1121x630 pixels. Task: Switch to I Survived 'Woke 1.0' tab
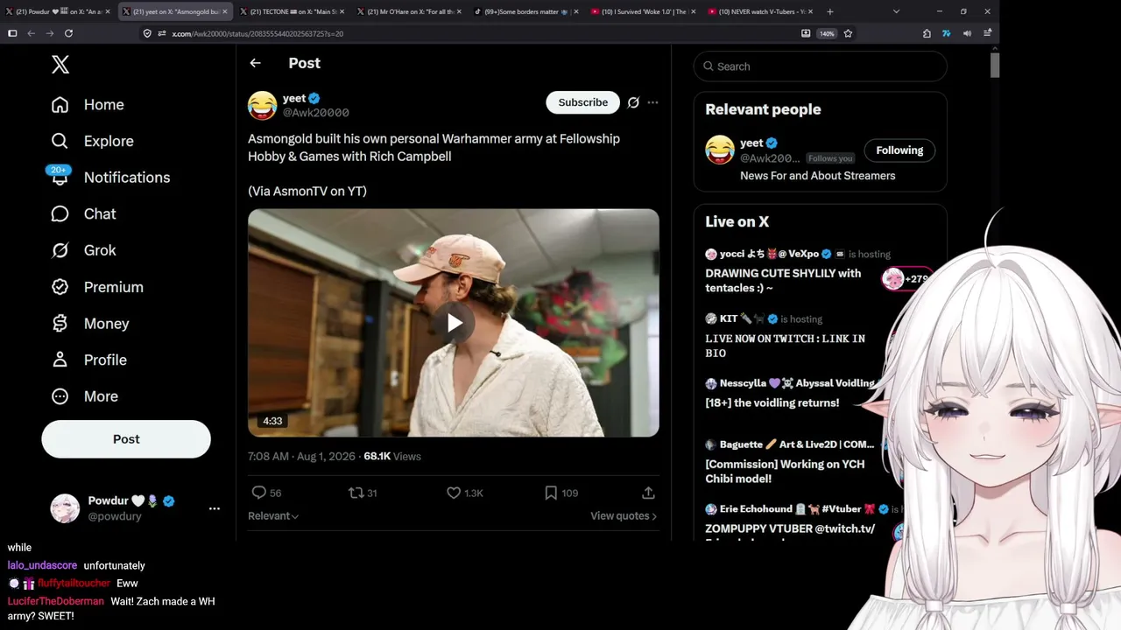(644, 11)
